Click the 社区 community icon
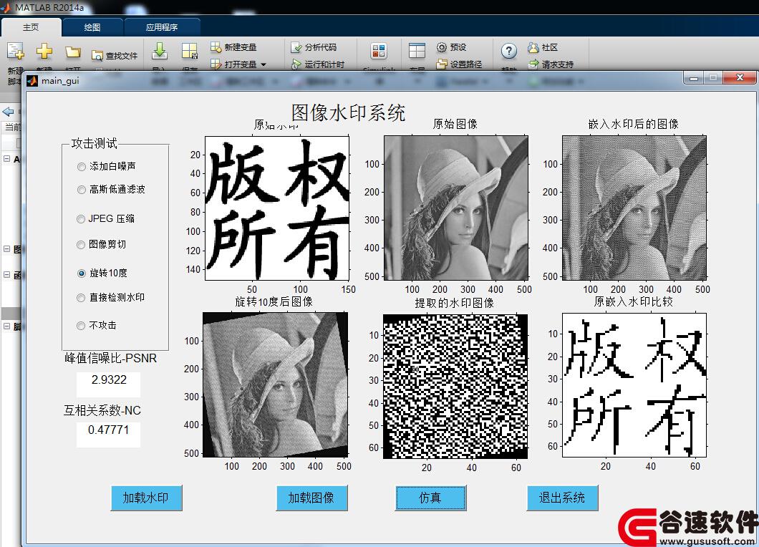This screenshot has width=759, height=547. (x=533, y=47)
